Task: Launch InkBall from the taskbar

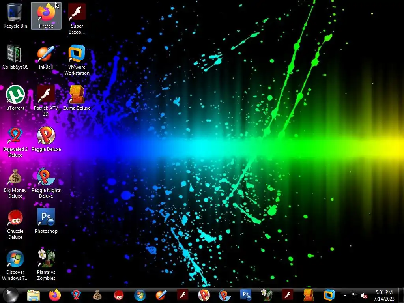Action: pyautogui.click(x=161, y=295)
